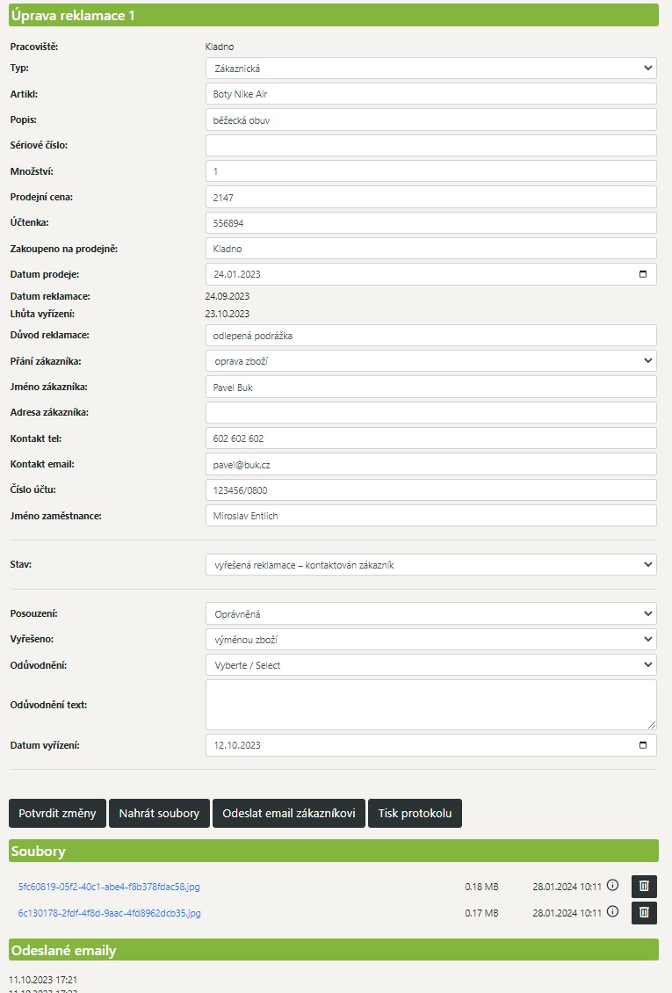Expand the Stav status dropdown
The width and height of the screenshot is (672, 993).
click(430, 565)
